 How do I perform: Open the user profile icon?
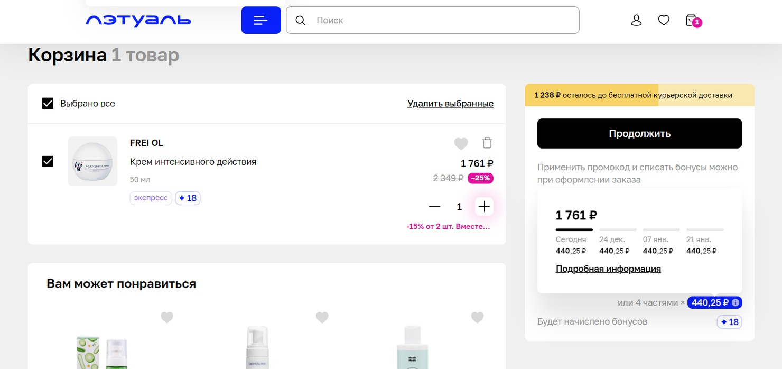[637, 20]
